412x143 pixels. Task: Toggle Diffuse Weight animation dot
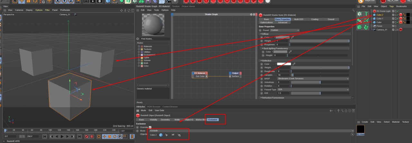point(262,41)
